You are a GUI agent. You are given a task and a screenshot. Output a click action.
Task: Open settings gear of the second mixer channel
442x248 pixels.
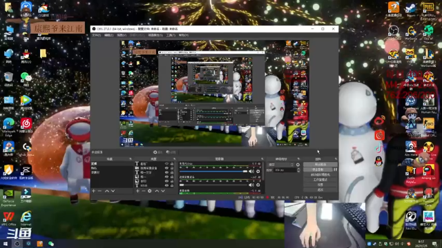click(258, 185)
